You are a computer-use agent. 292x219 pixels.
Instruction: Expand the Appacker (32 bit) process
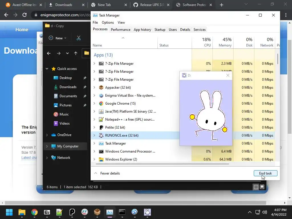point(94,87)
